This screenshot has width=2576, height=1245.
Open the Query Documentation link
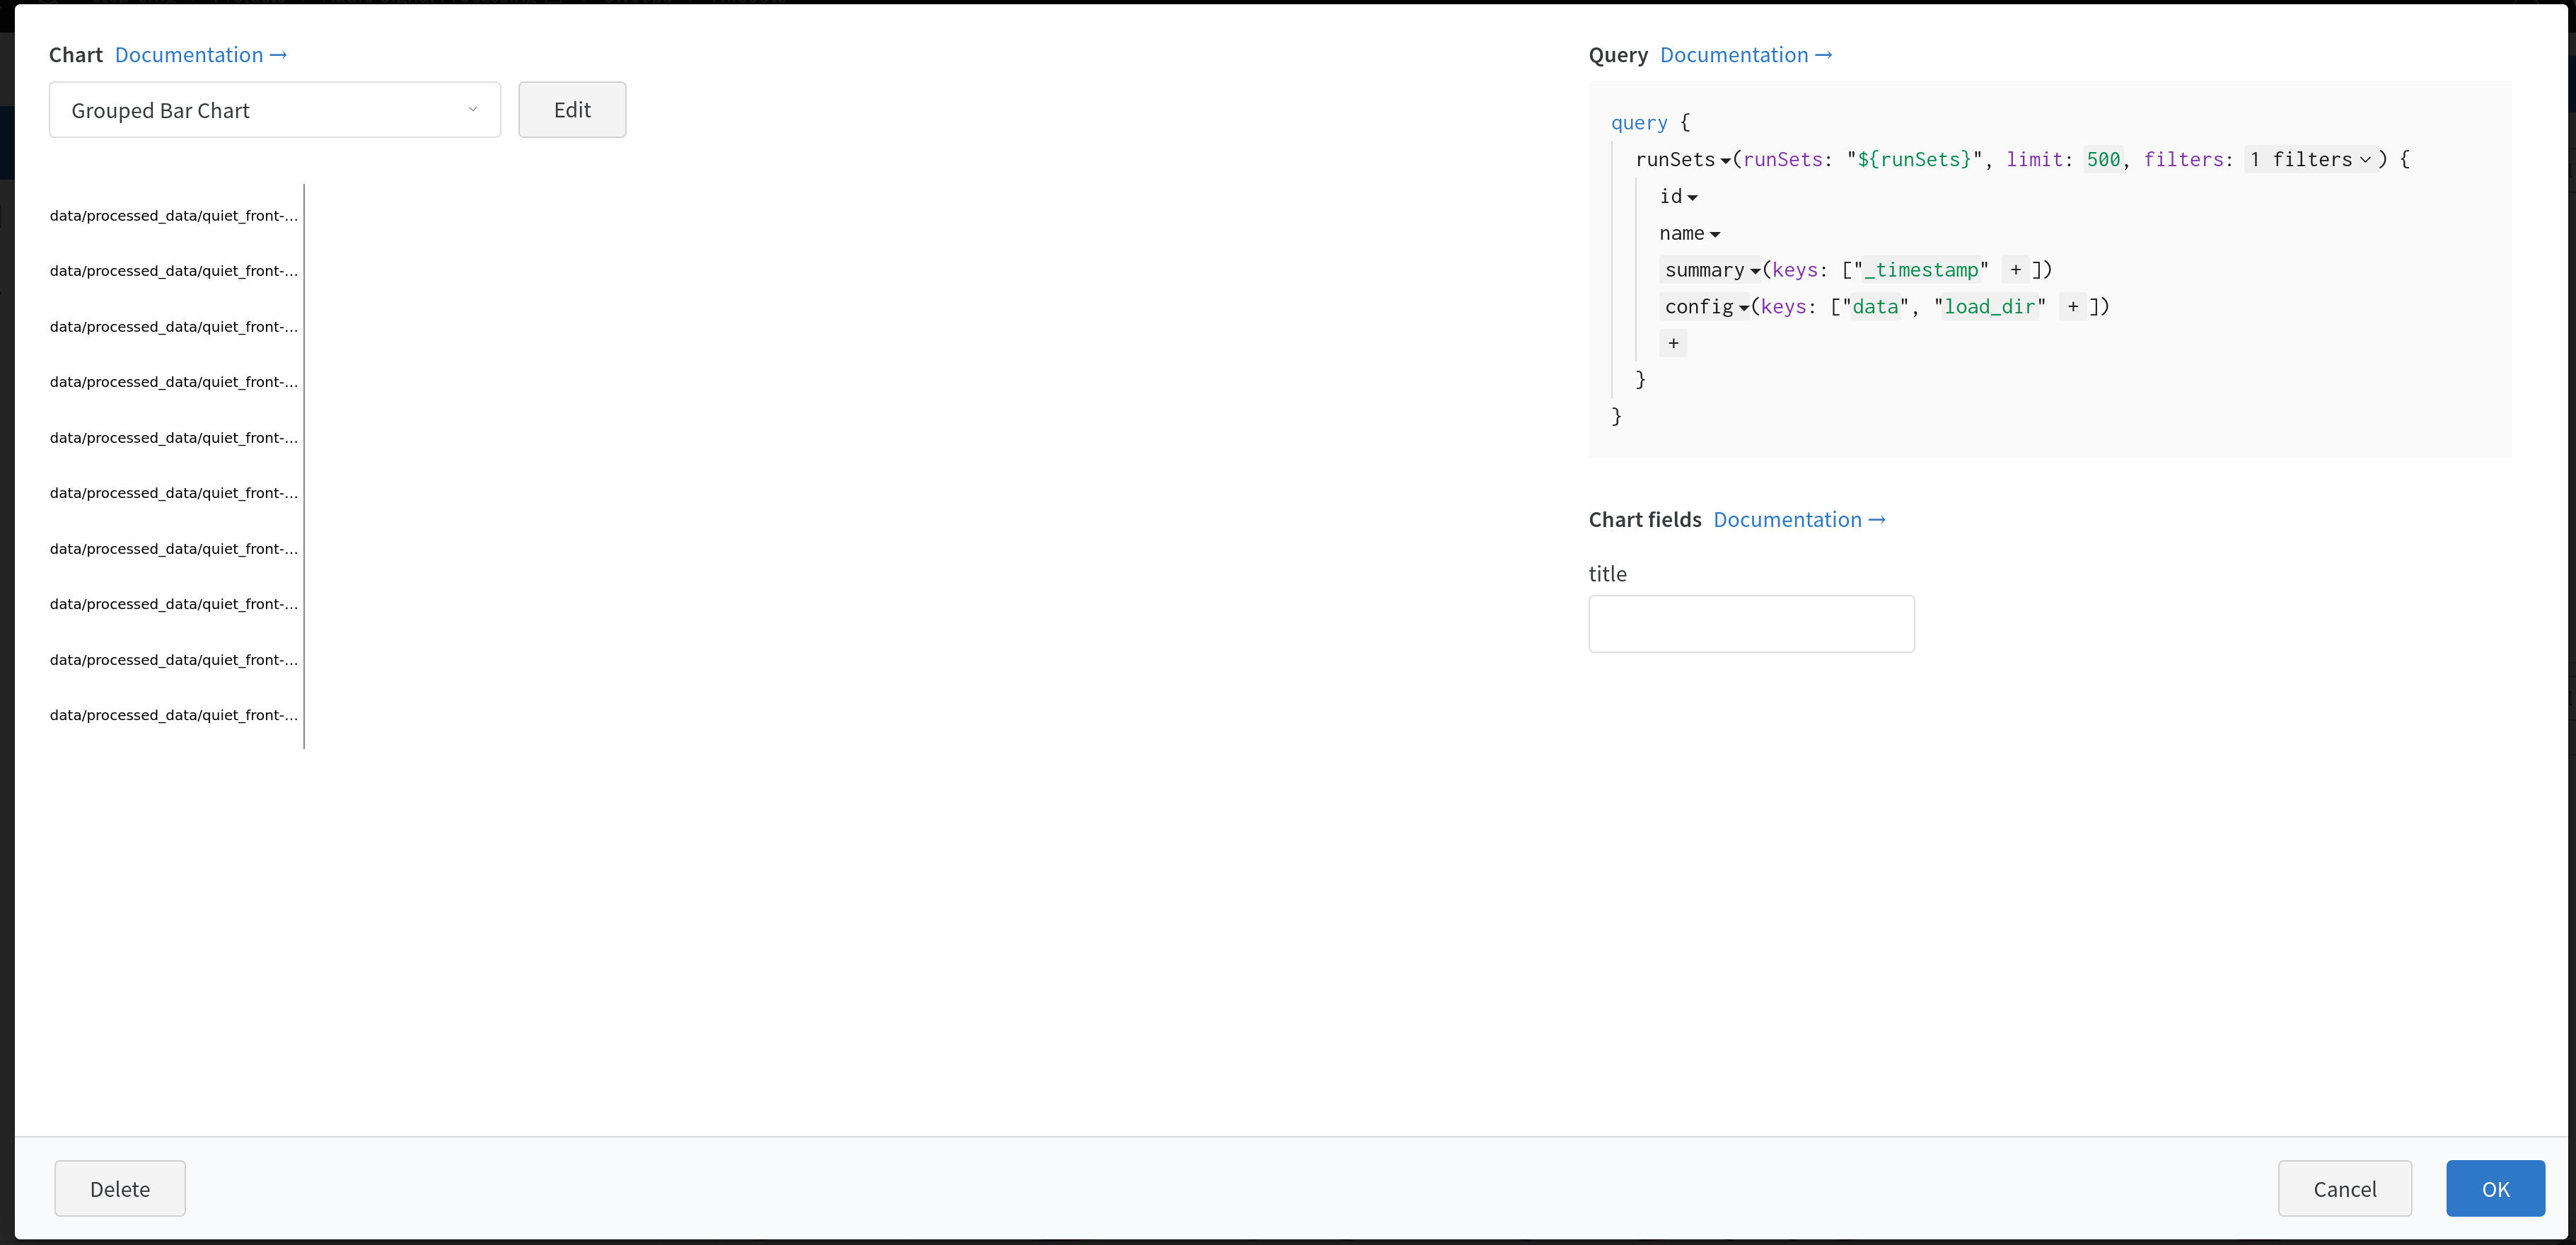1745,55
